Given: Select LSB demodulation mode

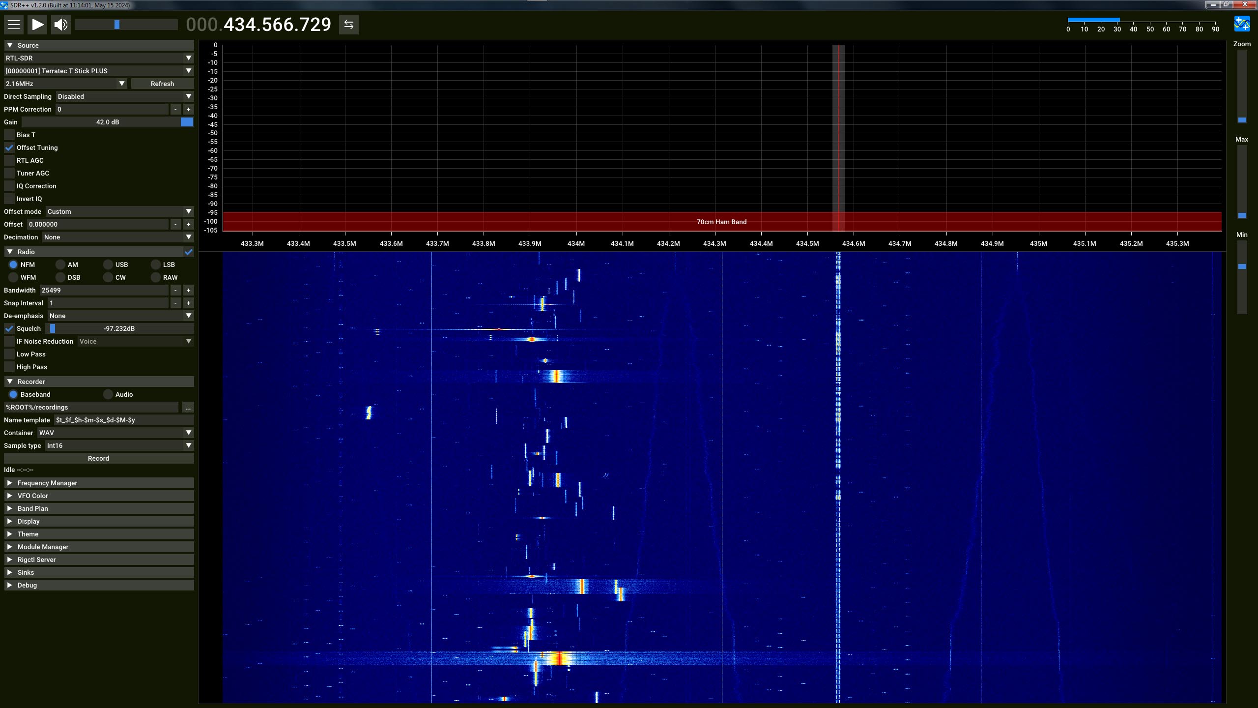Looking at the screenshot, I should click(x=156, y=265).
